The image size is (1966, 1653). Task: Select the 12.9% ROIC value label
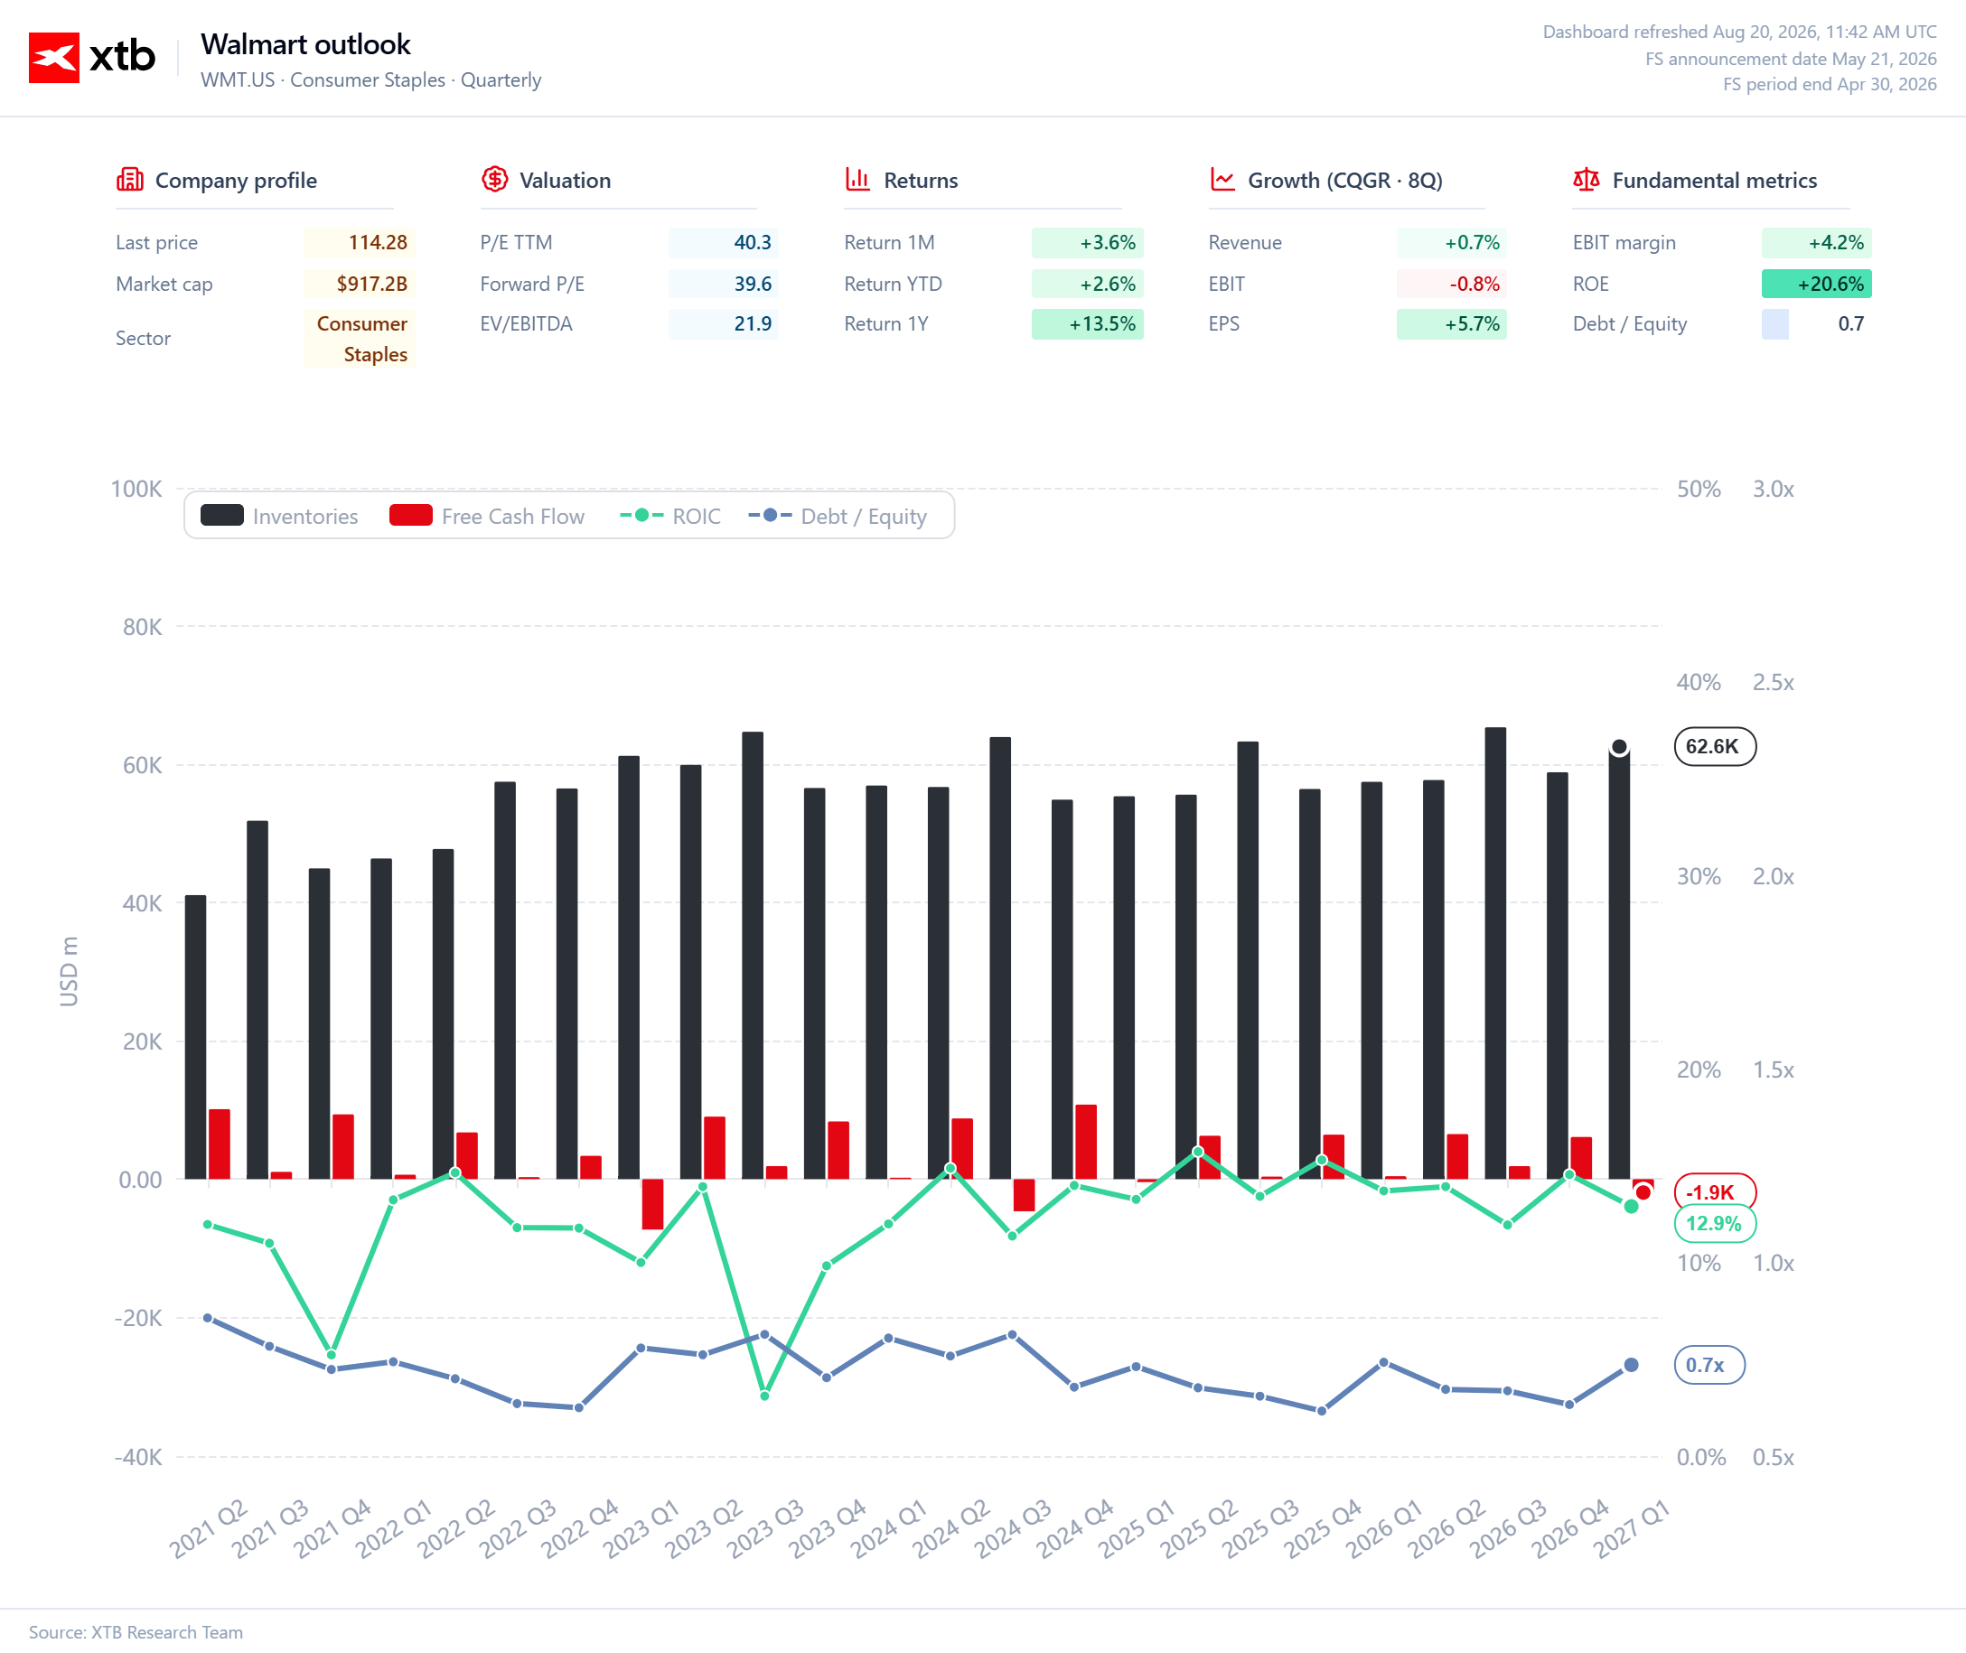coord(1714,1224)
